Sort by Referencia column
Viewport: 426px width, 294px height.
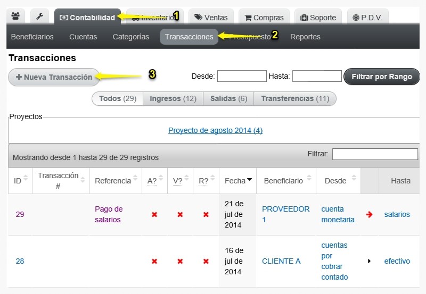[x=116, y=181]
